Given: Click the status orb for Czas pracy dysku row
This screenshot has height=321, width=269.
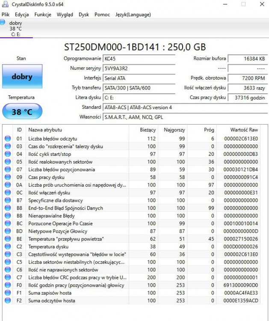Looking at the screenshot, I should pos(8,177).
